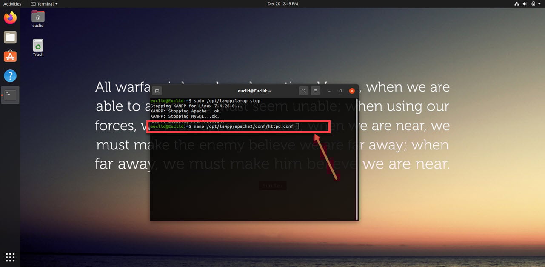Open the Terminal app menu in the top bar

pos(44,4)
